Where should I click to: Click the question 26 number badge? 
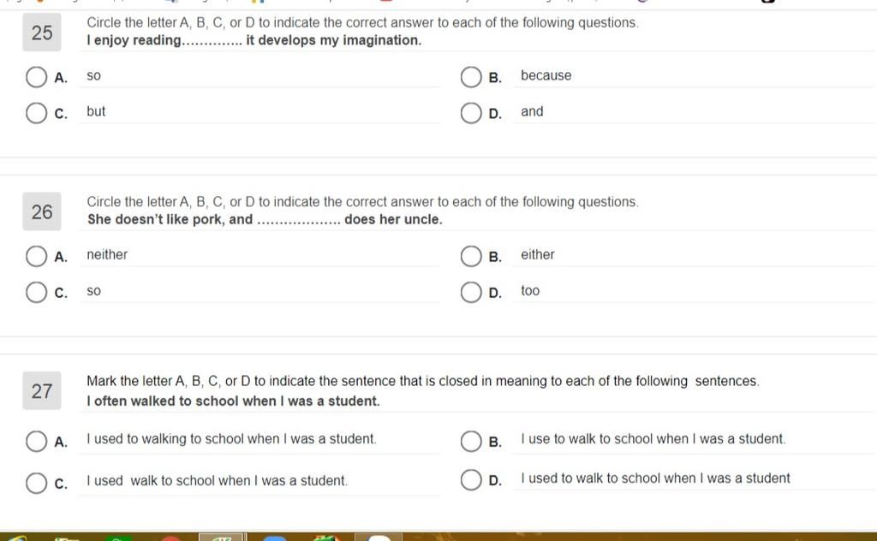tap(42, 211)
